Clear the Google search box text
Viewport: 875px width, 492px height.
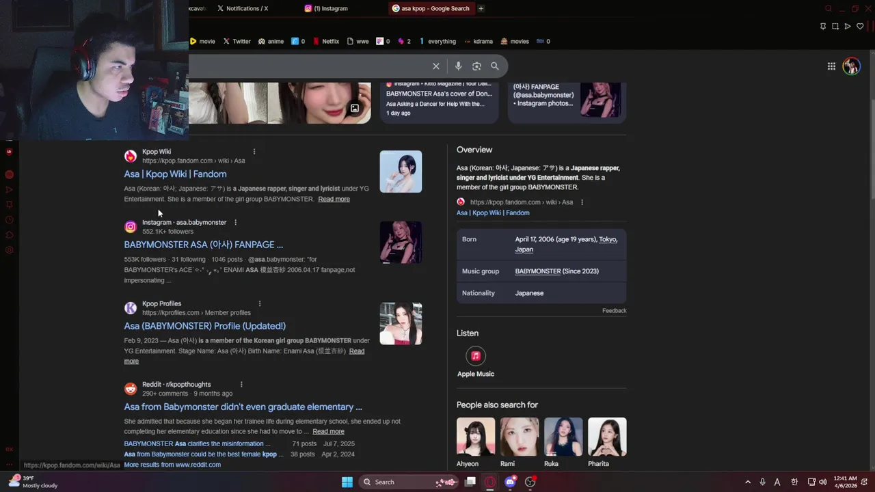tap(435, 66)
